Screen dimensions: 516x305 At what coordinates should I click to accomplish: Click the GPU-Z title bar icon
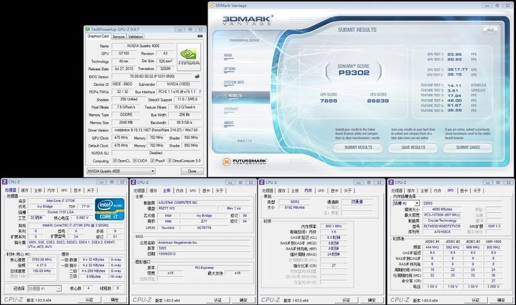[x=88, y=29]
